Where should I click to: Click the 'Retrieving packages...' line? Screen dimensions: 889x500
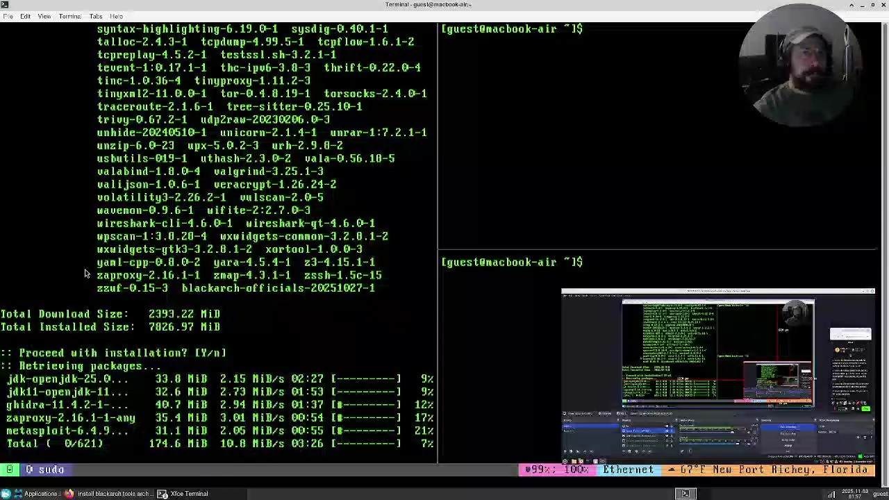point(81,366)
